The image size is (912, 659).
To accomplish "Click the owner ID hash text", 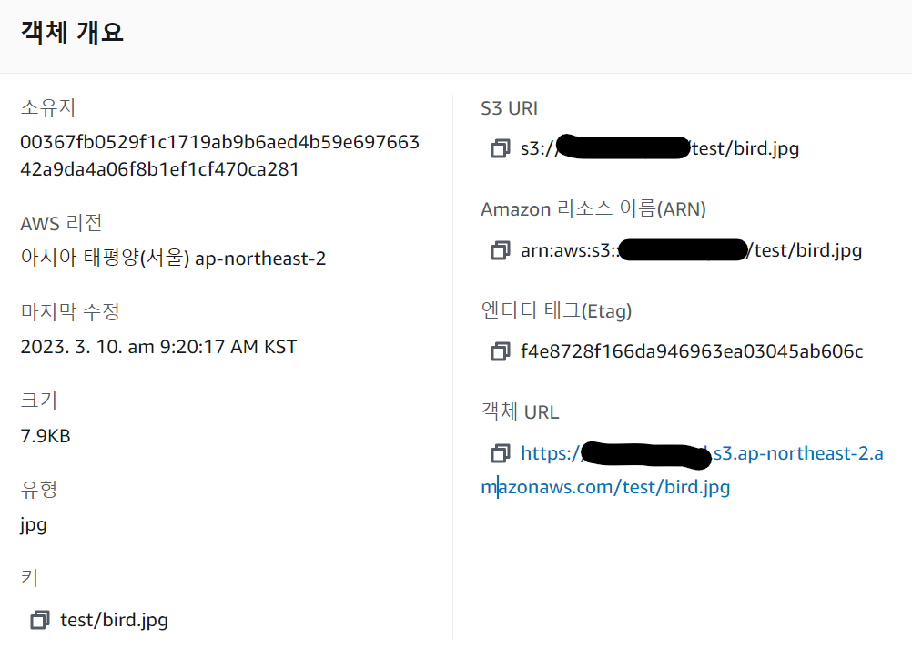I will pos(219,156).
